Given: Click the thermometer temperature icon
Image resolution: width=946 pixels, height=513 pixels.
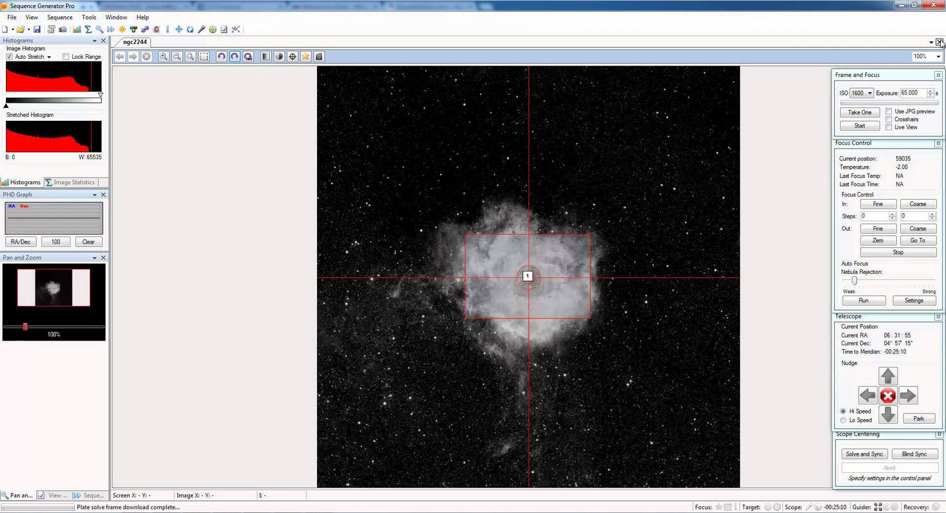Looking at the screenshot, I should (167, 29).
